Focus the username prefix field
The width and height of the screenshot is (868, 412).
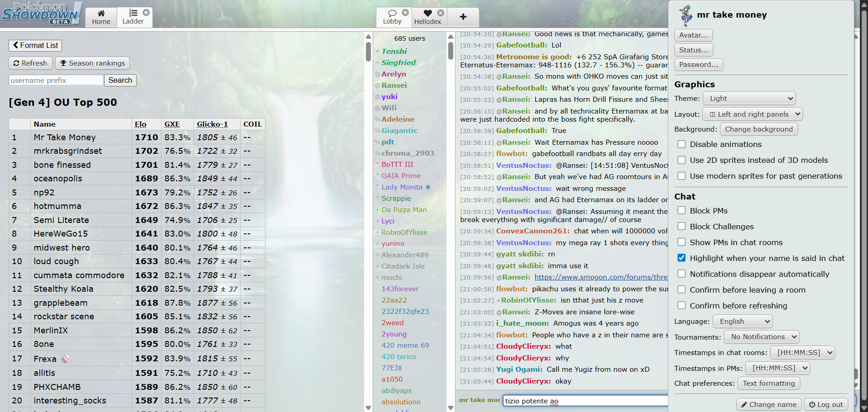click(56, 80)
